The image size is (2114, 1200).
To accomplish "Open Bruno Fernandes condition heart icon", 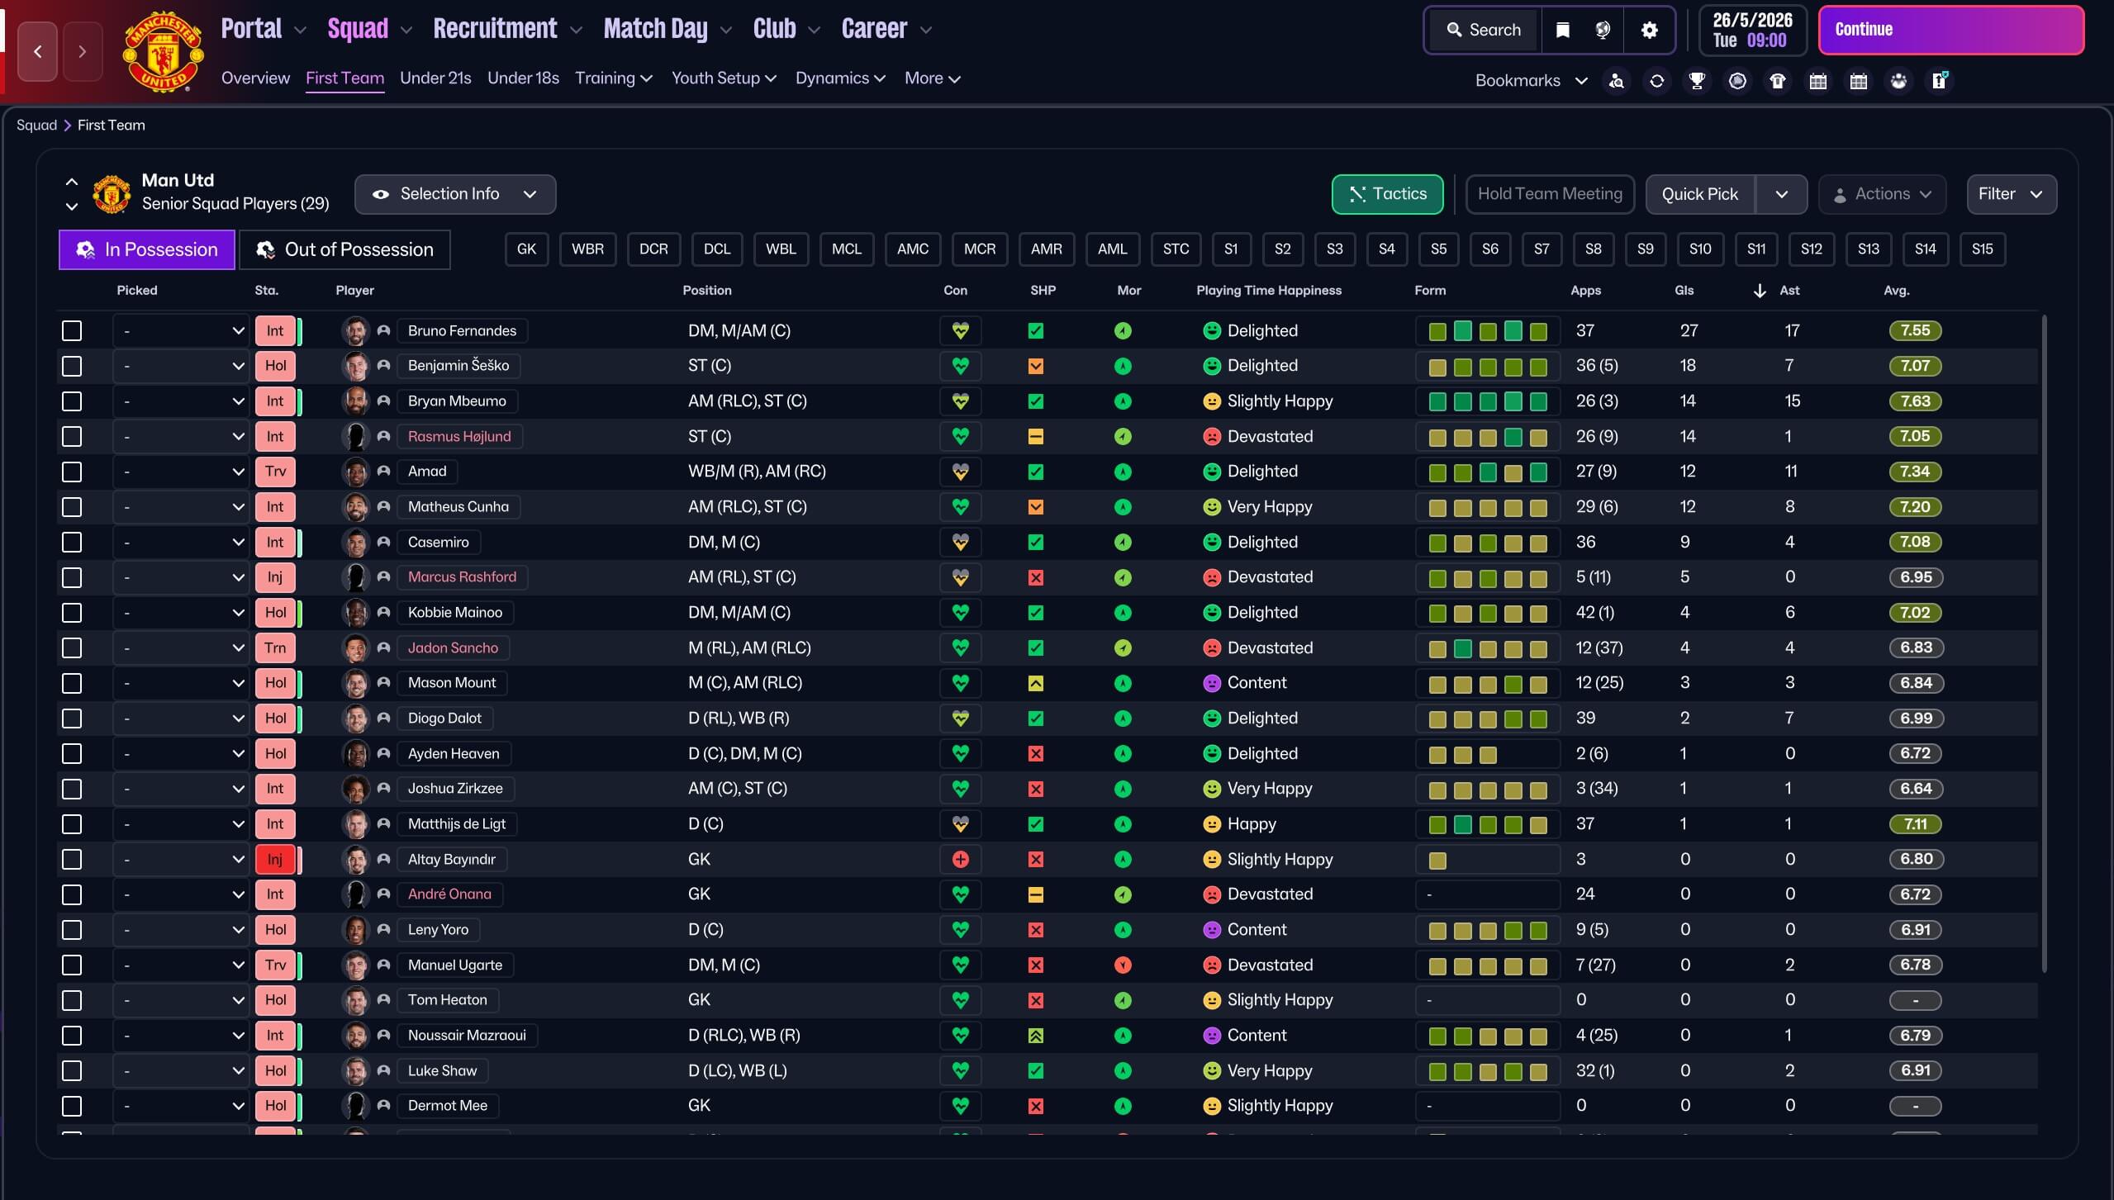I will tap(960, 331).
